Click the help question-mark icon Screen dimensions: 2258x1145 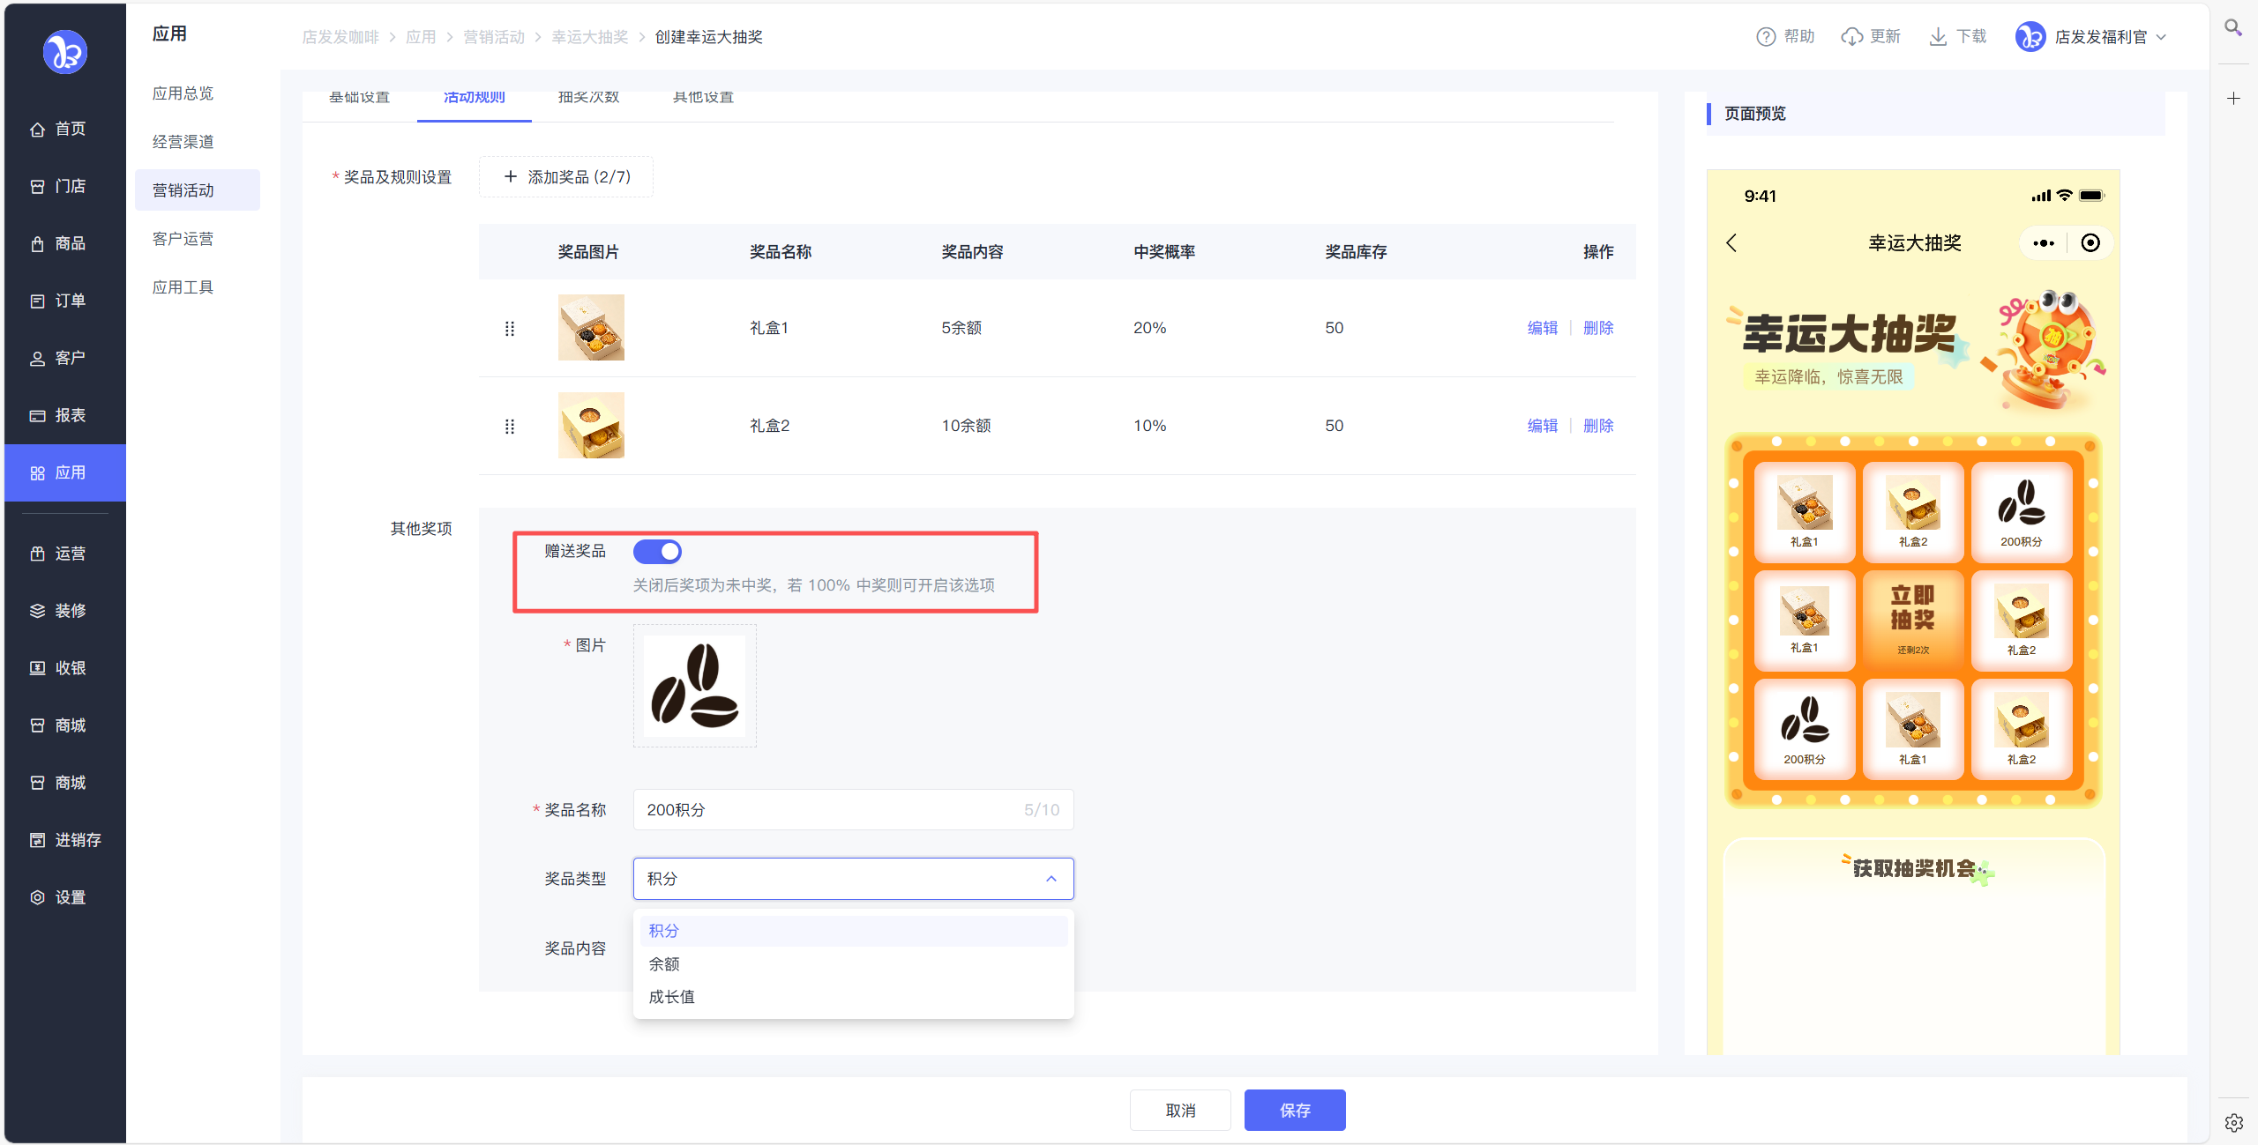coord(1765,37)
